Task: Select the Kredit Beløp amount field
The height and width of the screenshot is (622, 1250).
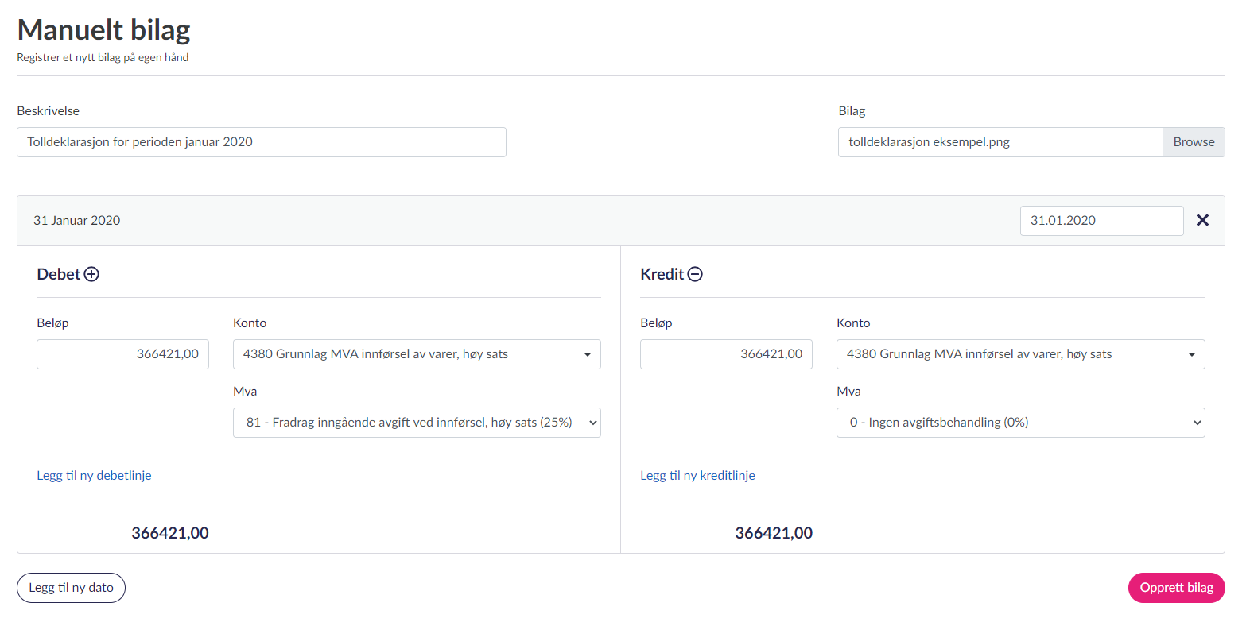Action: pos(726,354)
